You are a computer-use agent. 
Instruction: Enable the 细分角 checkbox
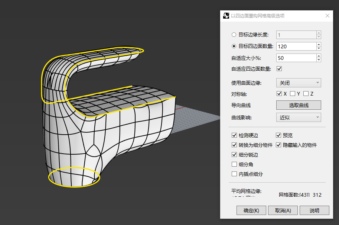(x=234, y=164)
